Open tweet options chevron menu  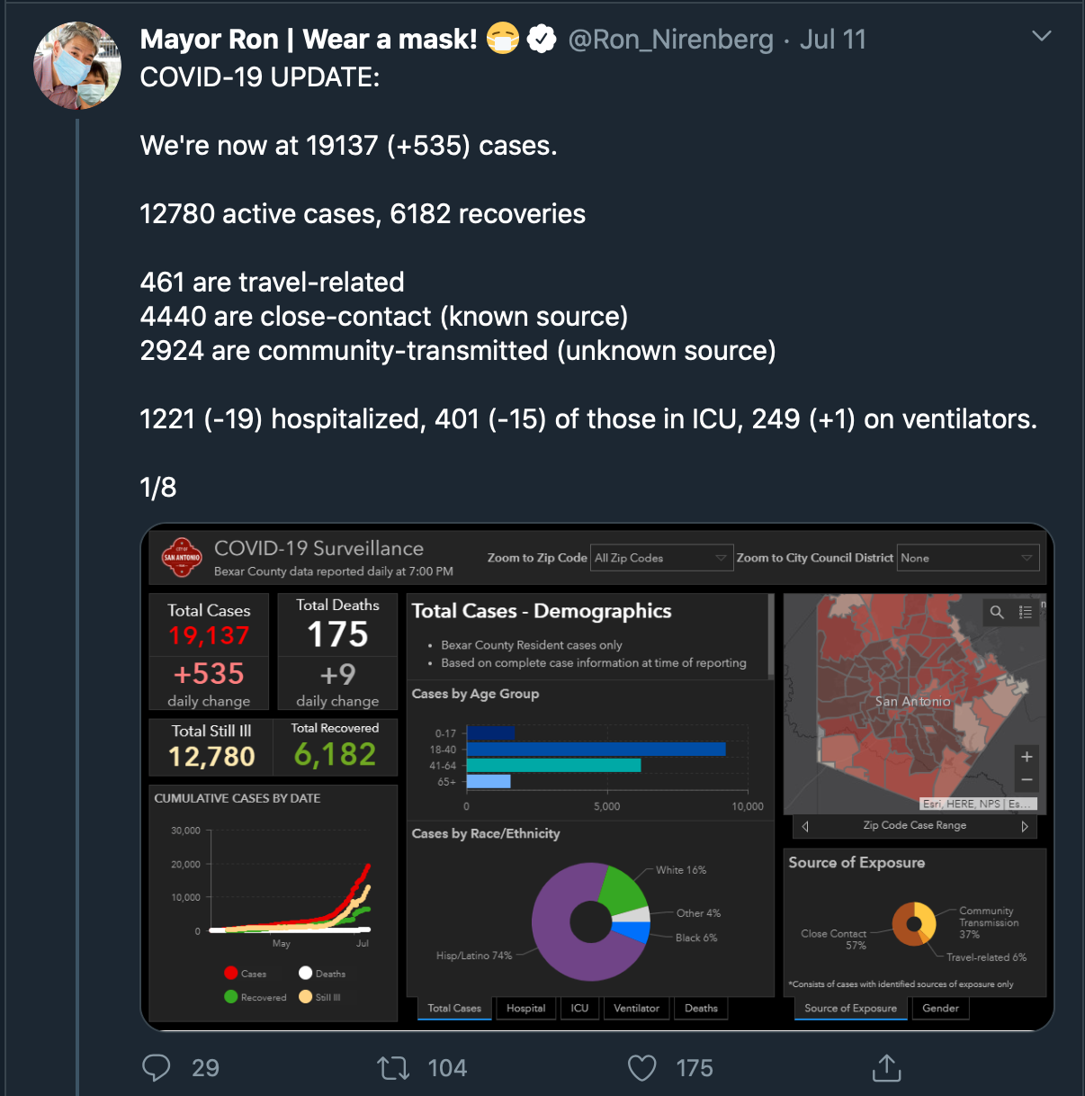(1041, 36)
